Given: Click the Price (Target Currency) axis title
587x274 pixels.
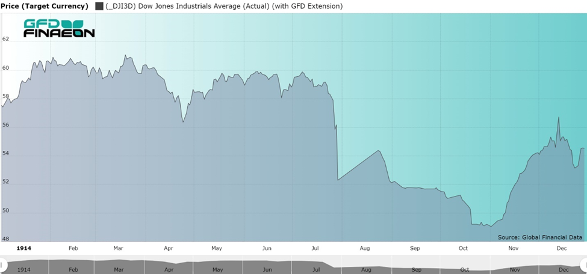Looking at the screenshot, I should 44,7.
